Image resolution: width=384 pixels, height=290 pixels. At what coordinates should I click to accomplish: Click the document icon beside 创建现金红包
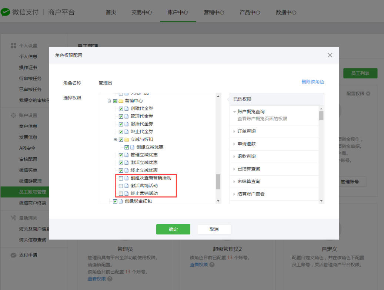(x=121, y=201)
